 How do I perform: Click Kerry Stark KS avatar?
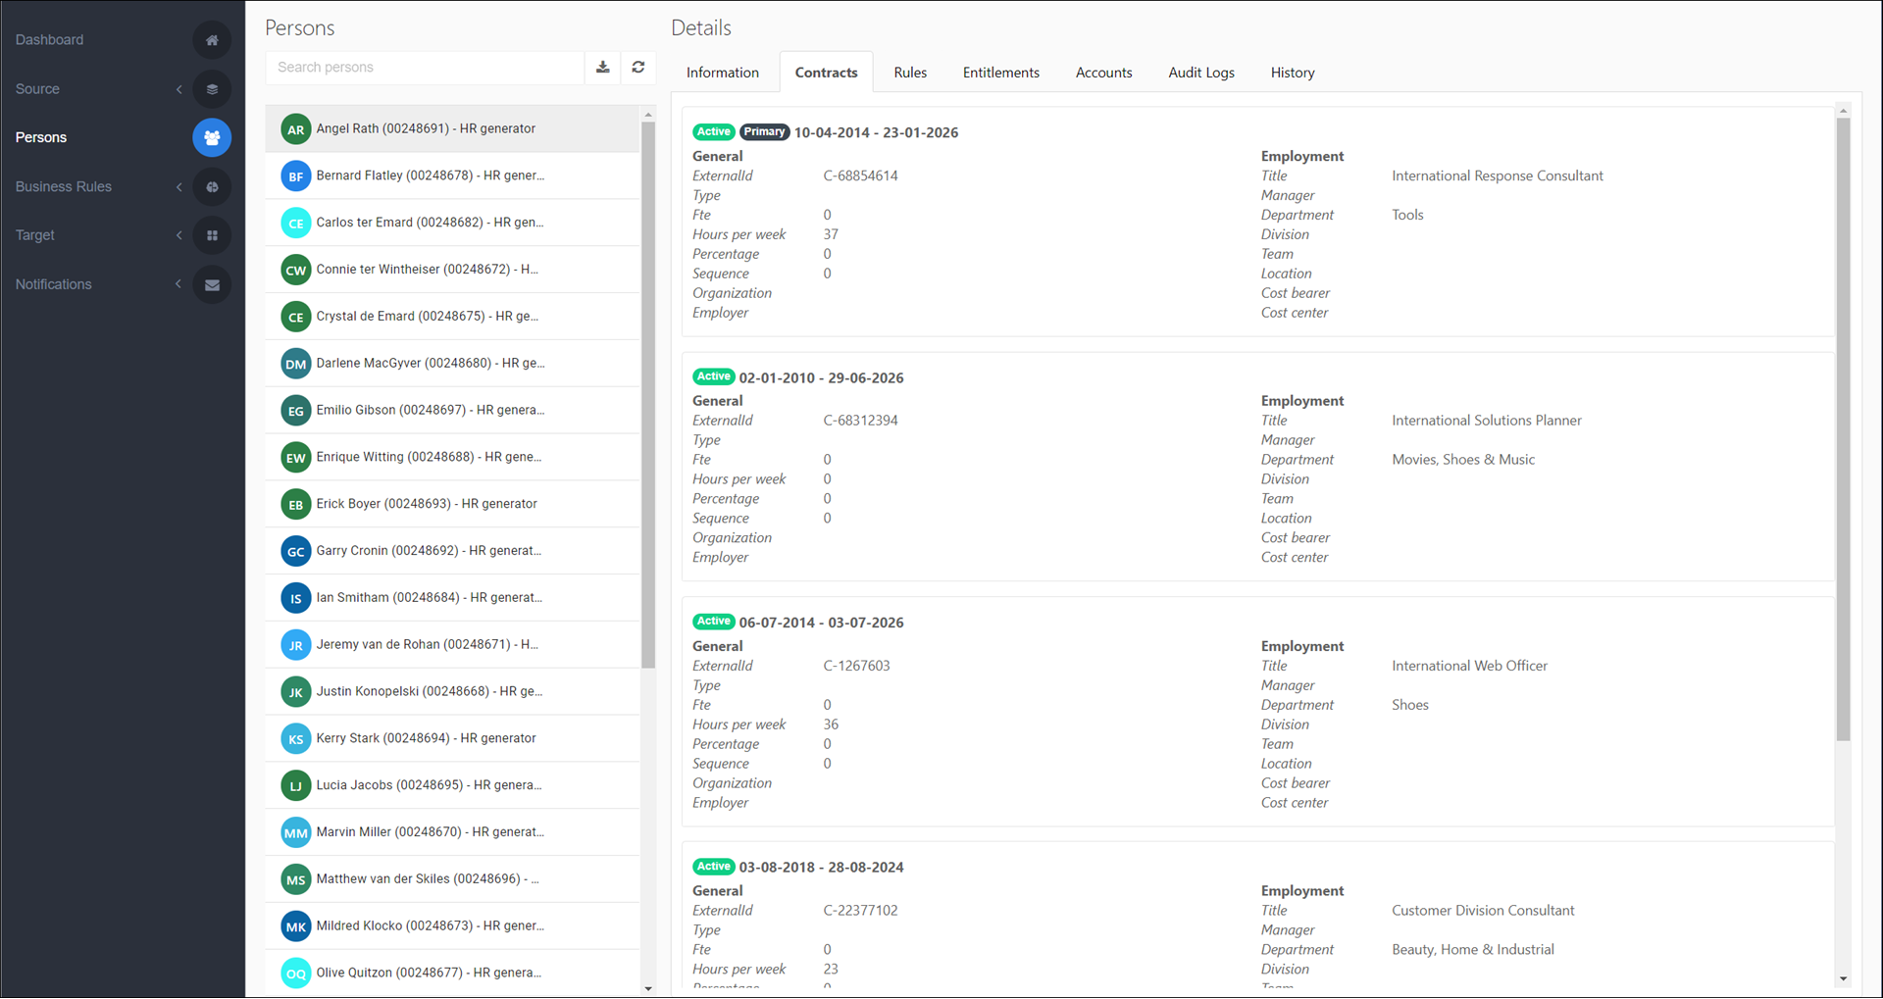tap(295, 739)
